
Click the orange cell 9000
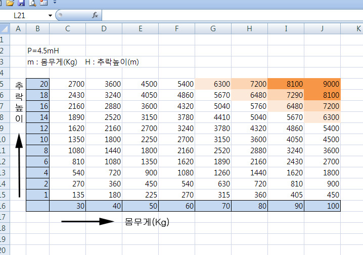[x=322, y=84]
